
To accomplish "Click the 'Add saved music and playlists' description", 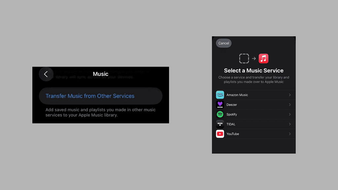I will click(x=100, y=112).
